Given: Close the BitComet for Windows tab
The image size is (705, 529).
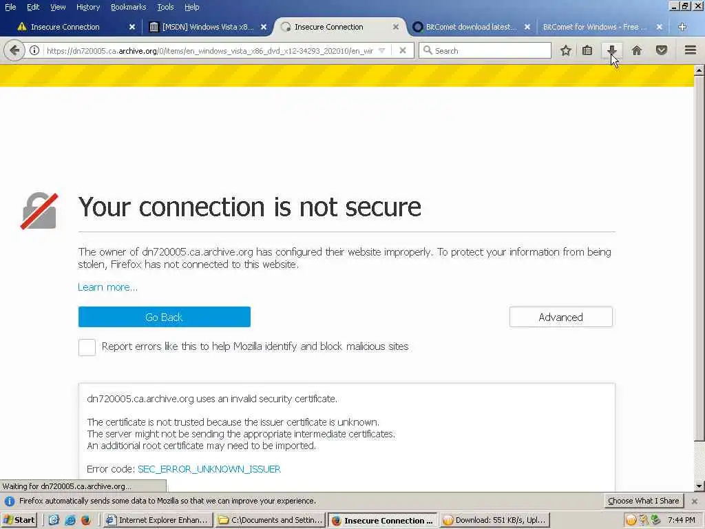Looking at the screenshot, I should [659, 27].
